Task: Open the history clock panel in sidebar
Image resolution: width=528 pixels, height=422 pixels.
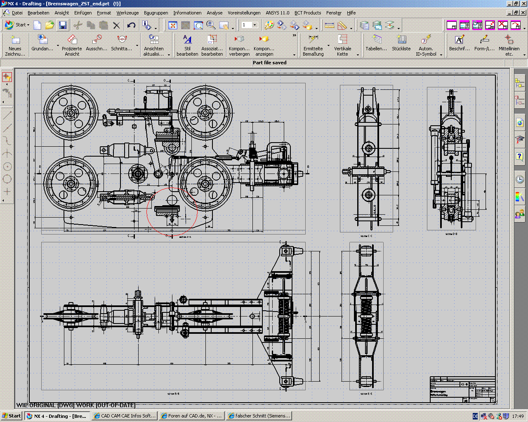Action: coord(519,179)
